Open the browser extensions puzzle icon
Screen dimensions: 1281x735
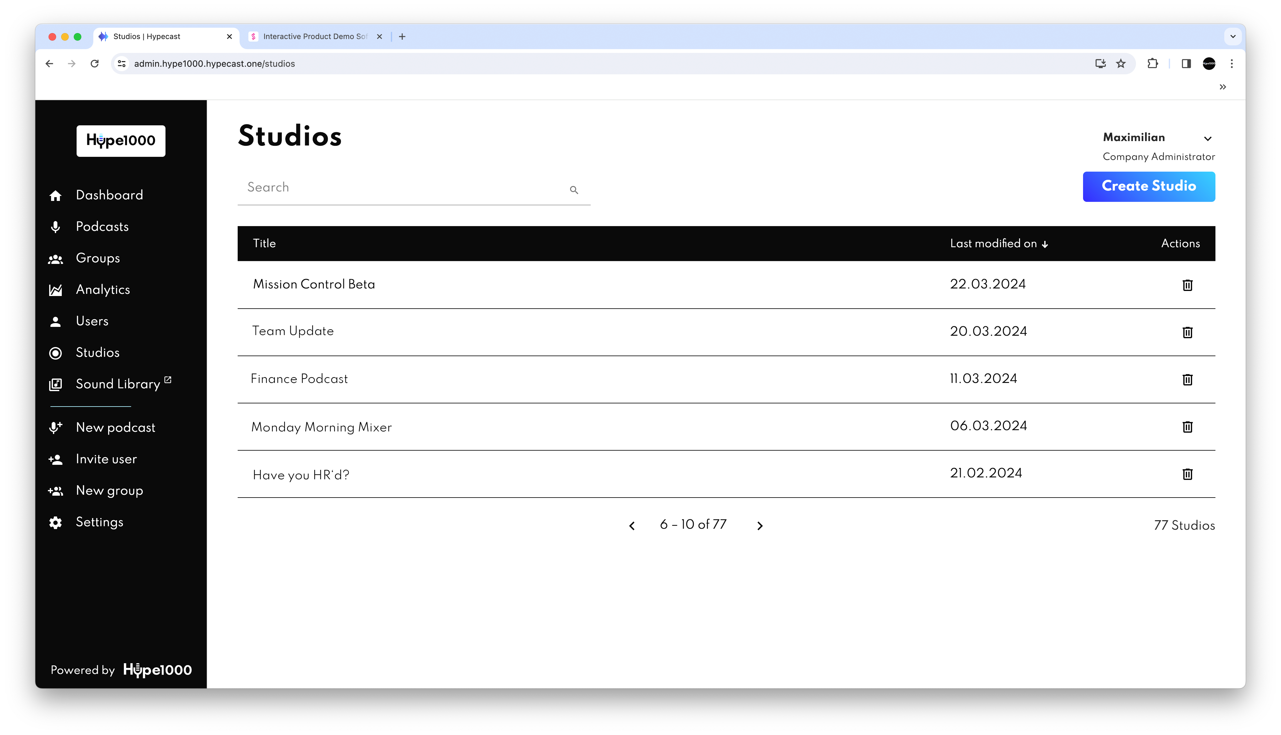1153,64
